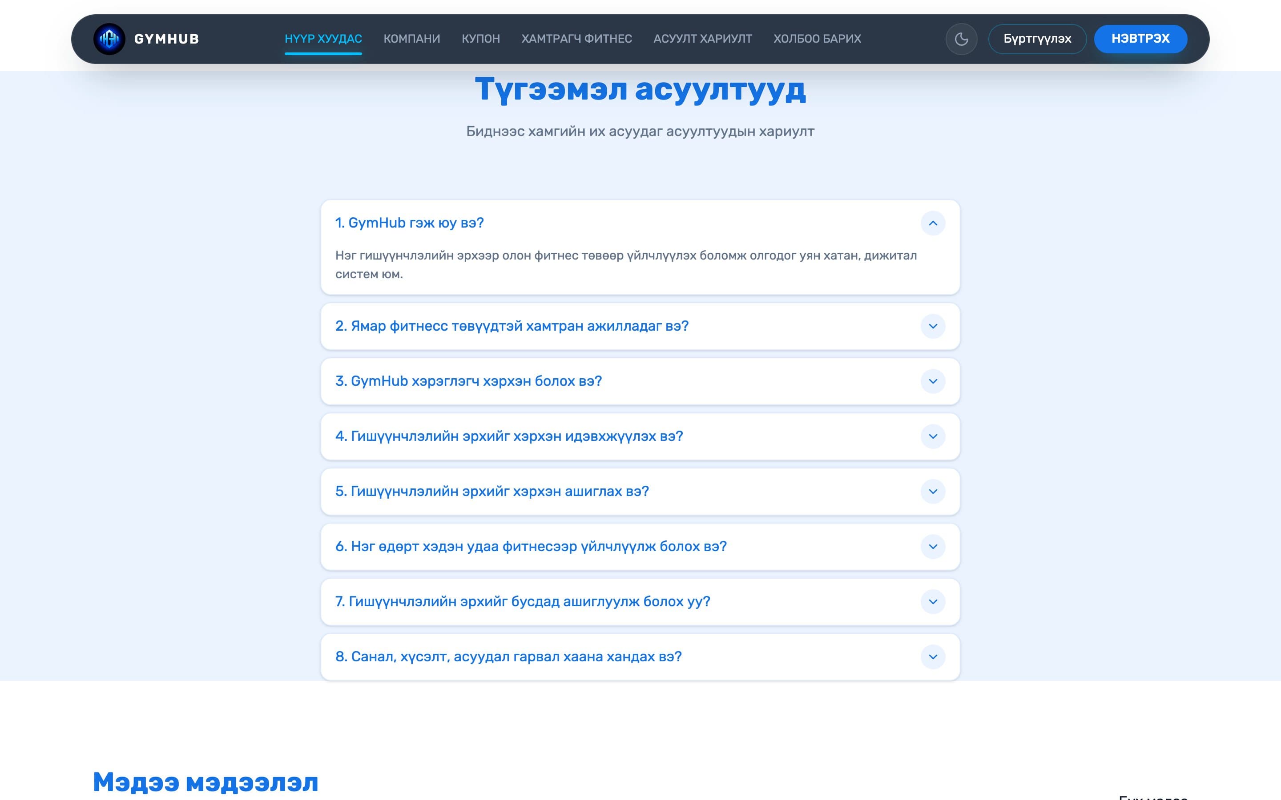1281x800 pixels.
Task: Open ХОЛБОО БАРИХ nav link
Action: click(817, 39)
